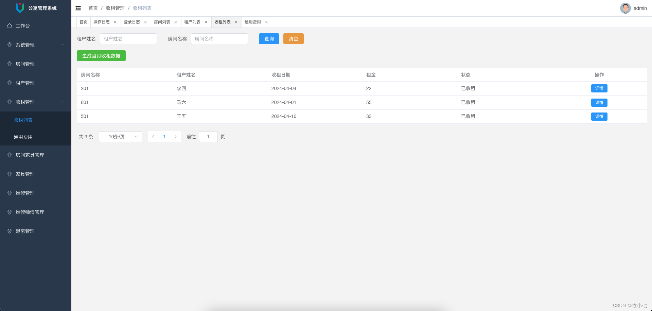Click the blue 查询 button

[x=269, y=39]
